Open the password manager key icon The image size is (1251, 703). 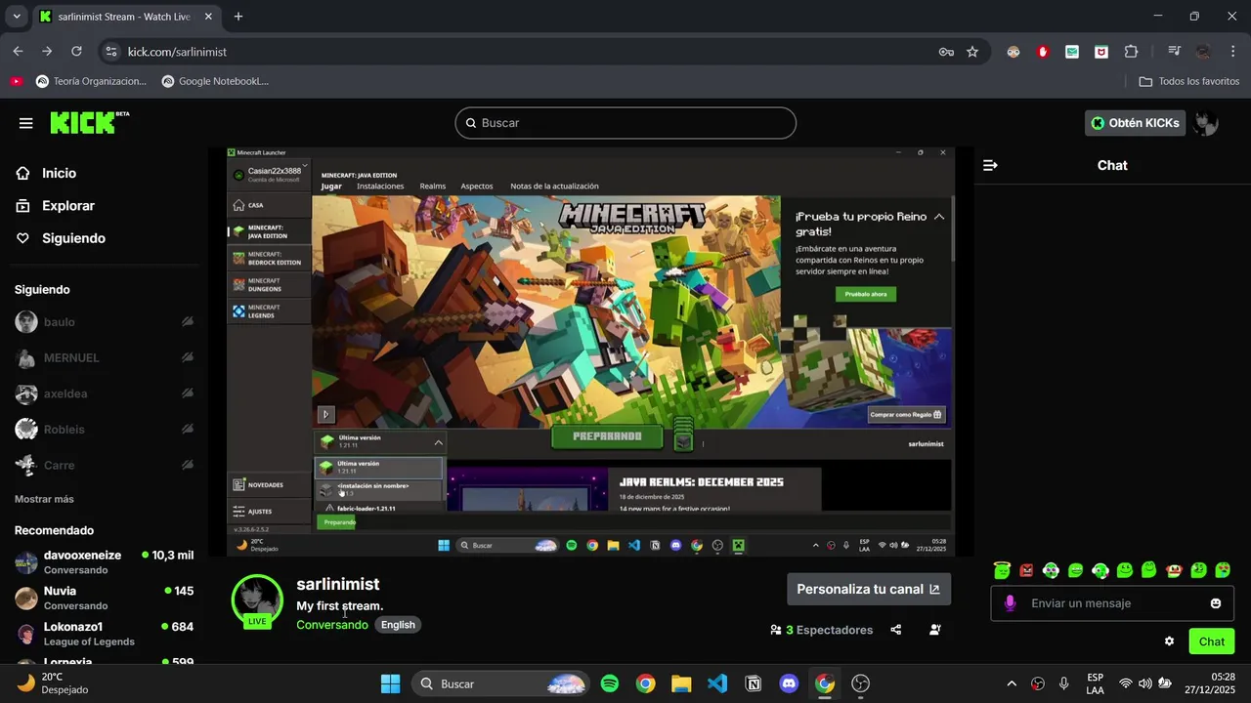click(946, 52)
